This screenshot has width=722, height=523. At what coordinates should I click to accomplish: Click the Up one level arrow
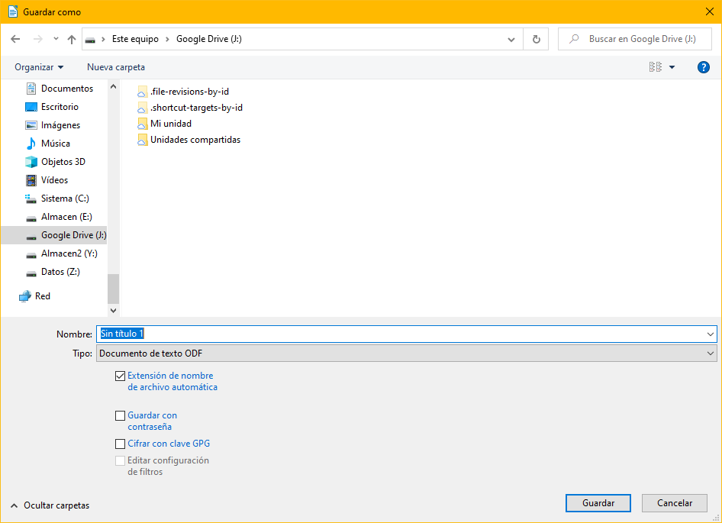[x=72, y=39]
